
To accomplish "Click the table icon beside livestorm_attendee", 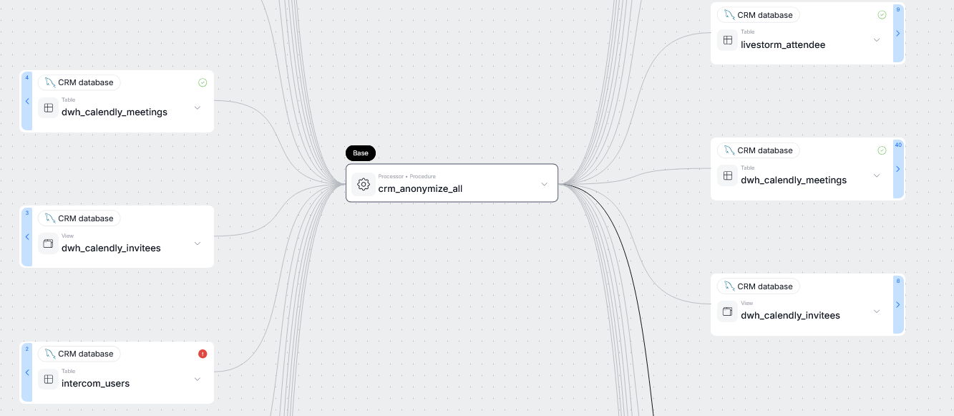I will (x=727, y=41).
